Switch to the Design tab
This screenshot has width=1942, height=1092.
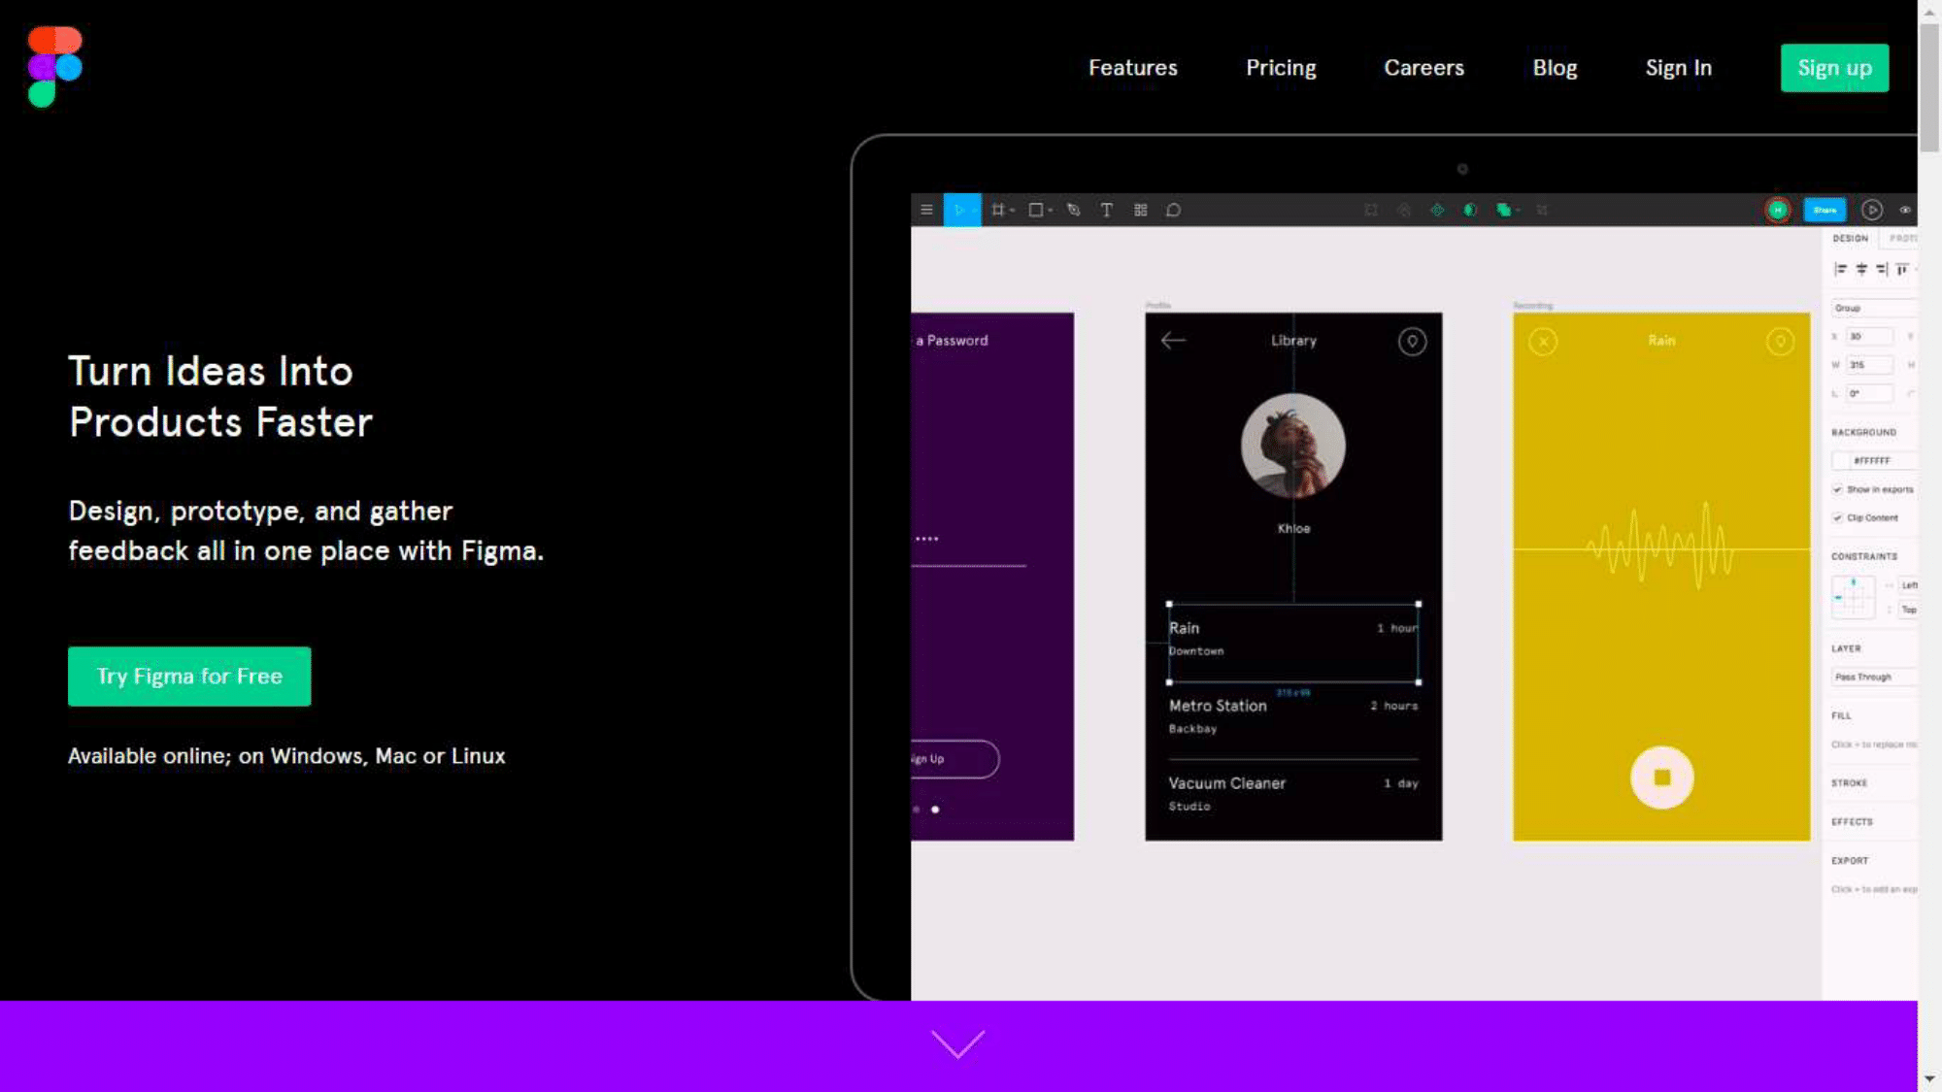click(x=1850, y=238)
